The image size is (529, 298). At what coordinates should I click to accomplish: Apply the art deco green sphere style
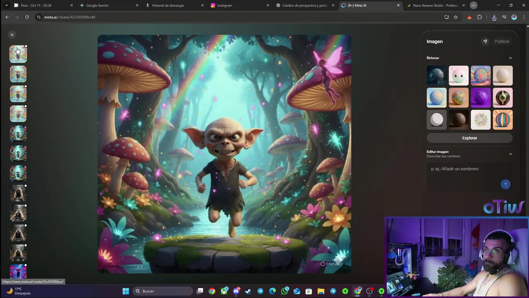pyautogui.click(x=503, y=98)
